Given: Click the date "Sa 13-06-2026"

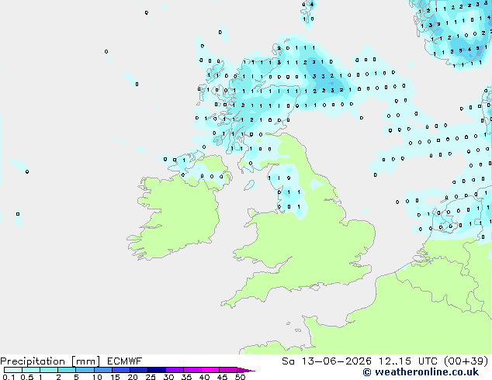Looking at the screenshot, I should tap(327, 361).
